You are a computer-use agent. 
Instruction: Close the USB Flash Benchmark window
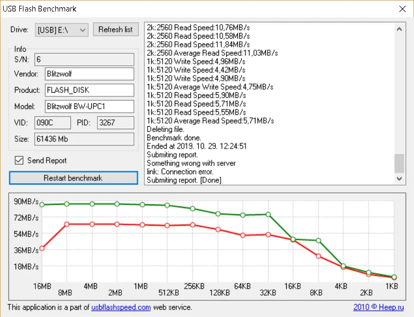pyautogui.click(x=402, y=9)
